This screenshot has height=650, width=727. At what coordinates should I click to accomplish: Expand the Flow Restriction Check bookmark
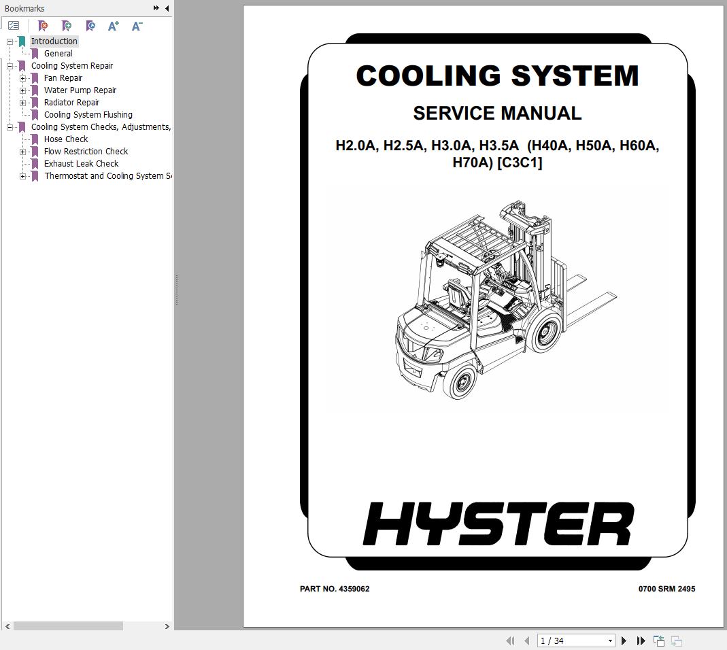click(x=22, y=152)
